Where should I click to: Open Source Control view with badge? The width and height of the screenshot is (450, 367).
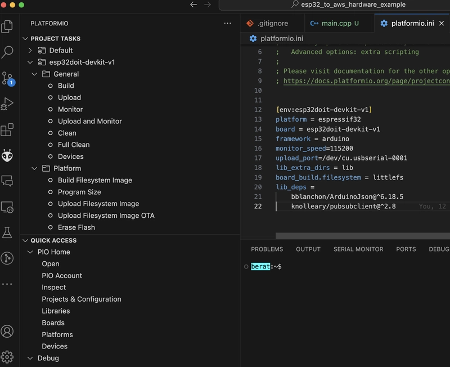[8, 78]
